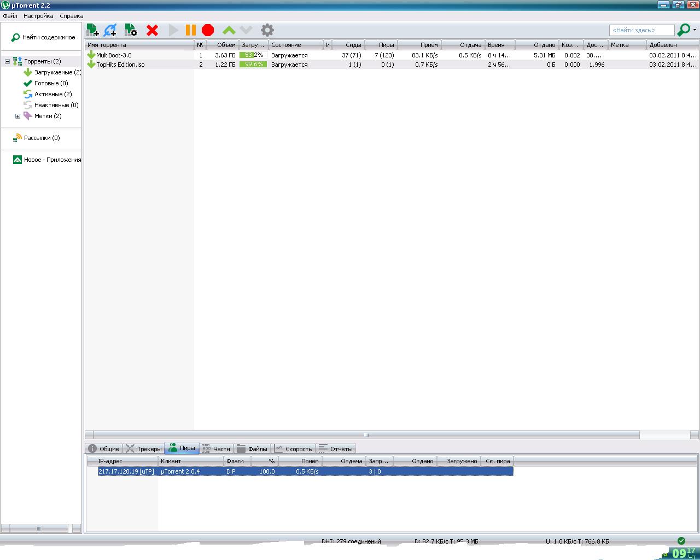Select the Неактивные (0) category
700x560 pixels.
tap(51, 105)
